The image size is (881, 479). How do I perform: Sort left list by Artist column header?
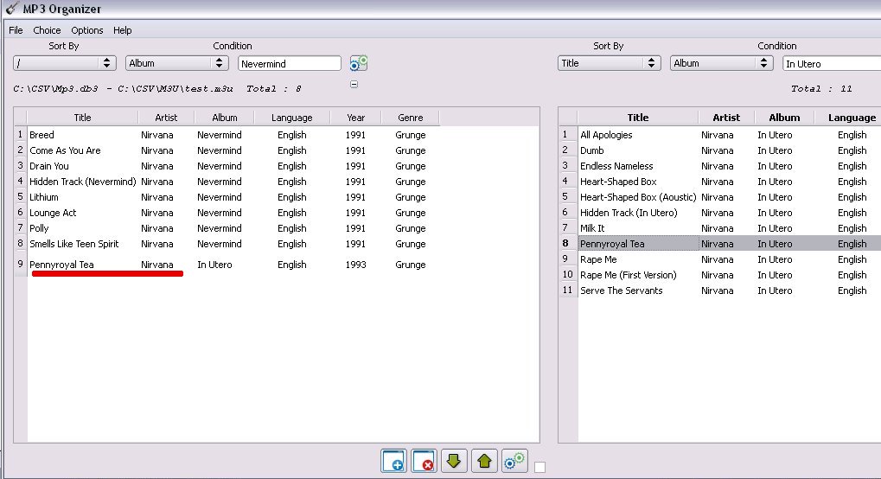coord(166,118)
